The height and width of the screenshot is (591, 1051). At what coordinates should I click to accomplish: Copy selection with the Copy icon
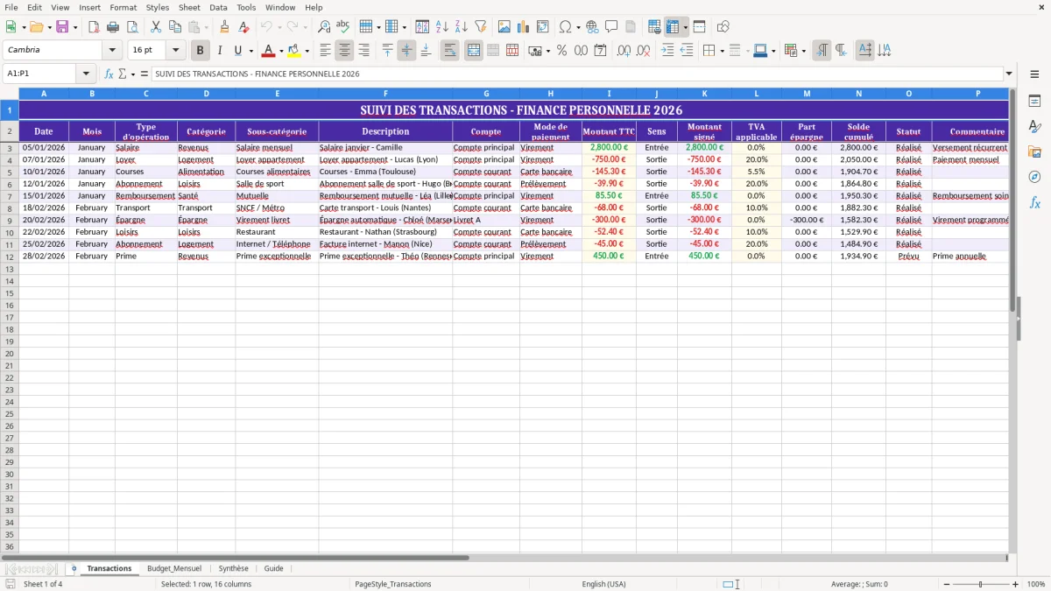coord(175,27)
